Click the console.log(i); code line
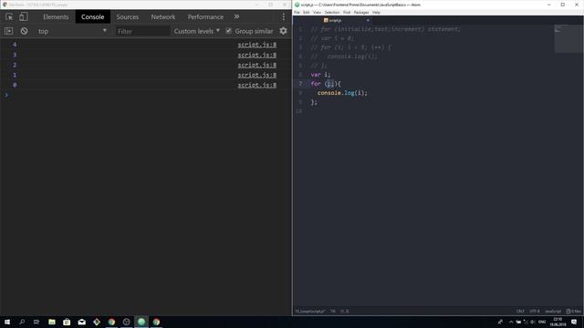Image resolution: width=584 pixels, height=328 pixels. [342, 93]
